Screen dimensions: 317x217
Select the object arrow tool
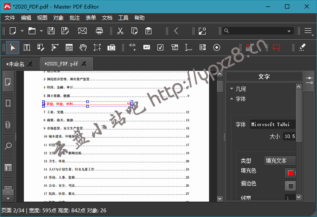[x=12, y=47]
